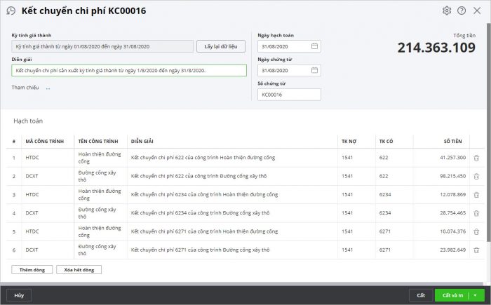The height and width of the screenshot is (305, 491).
Task: Click the Số chứng từ input field
Action: (x=289, y=95)
